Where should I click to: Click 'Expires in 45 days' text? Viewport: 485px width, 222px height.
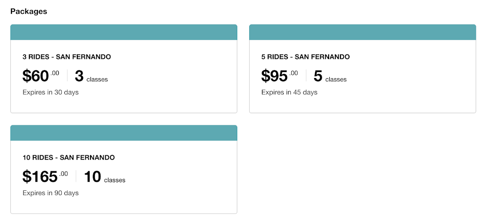[x=289, y=92]
